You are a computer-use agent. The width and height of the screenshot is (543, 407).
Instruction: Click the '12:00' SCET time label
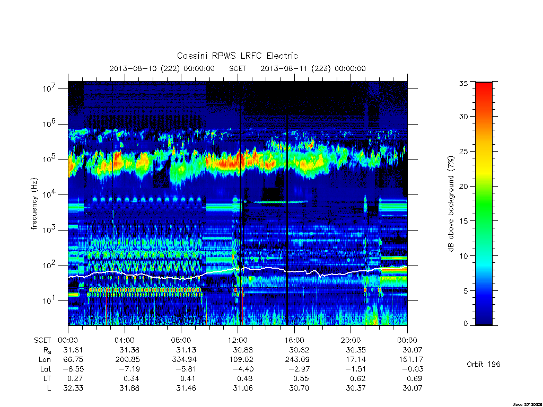pos(238,340)
